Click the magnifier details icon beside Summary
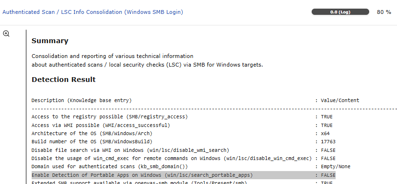 [6, 34]
